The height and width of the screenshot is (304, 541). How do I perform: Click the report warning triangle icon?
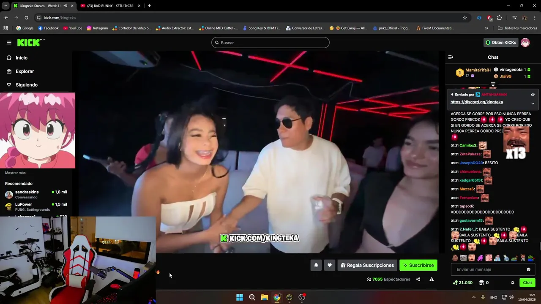[432, 279]
